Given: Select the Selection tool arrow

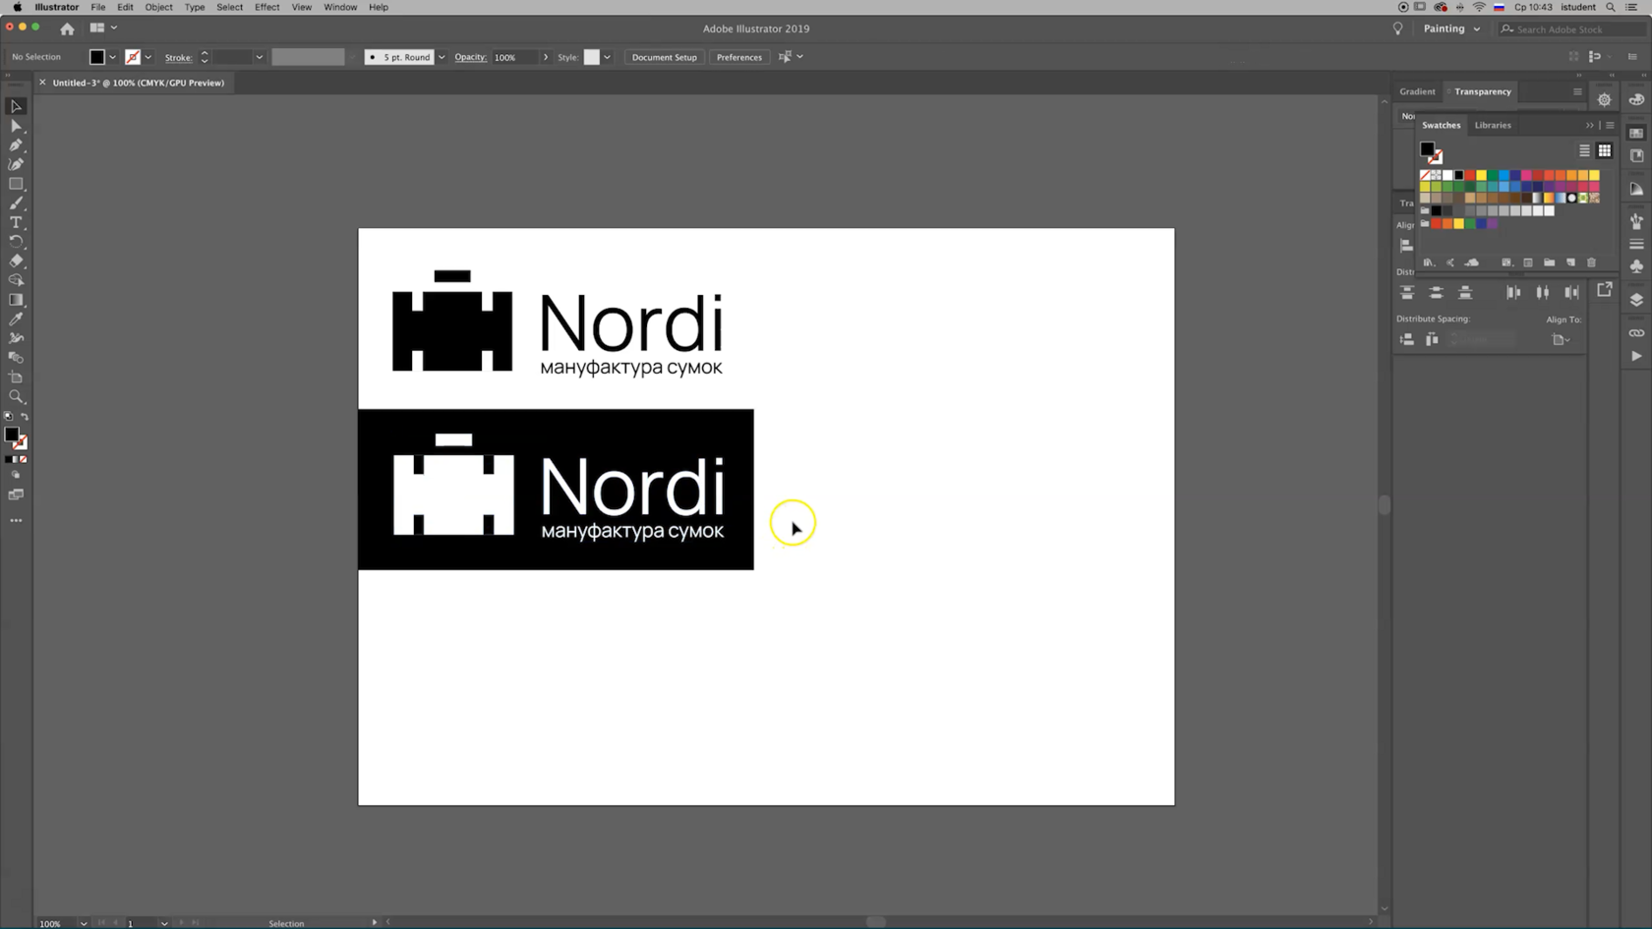Looking at the screenshot, I should tap(16, 106).
